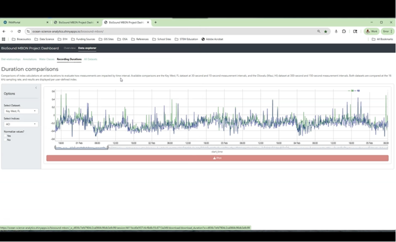Click the right handle of the range slider

coord(108,147)
